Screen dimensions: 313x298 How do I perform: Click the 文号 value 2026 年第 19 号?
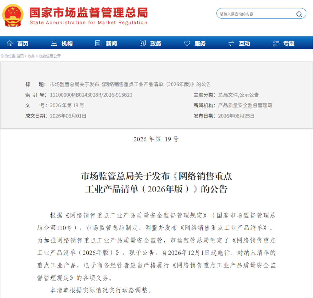(67, 105)
